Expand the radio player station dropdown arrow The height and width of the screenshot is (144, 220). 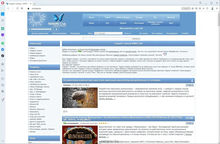point(53,29)
